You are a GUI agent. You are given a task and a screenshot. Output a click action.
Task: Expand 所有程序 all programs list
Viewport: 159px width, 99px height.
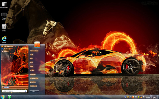(x=15, y=87)
